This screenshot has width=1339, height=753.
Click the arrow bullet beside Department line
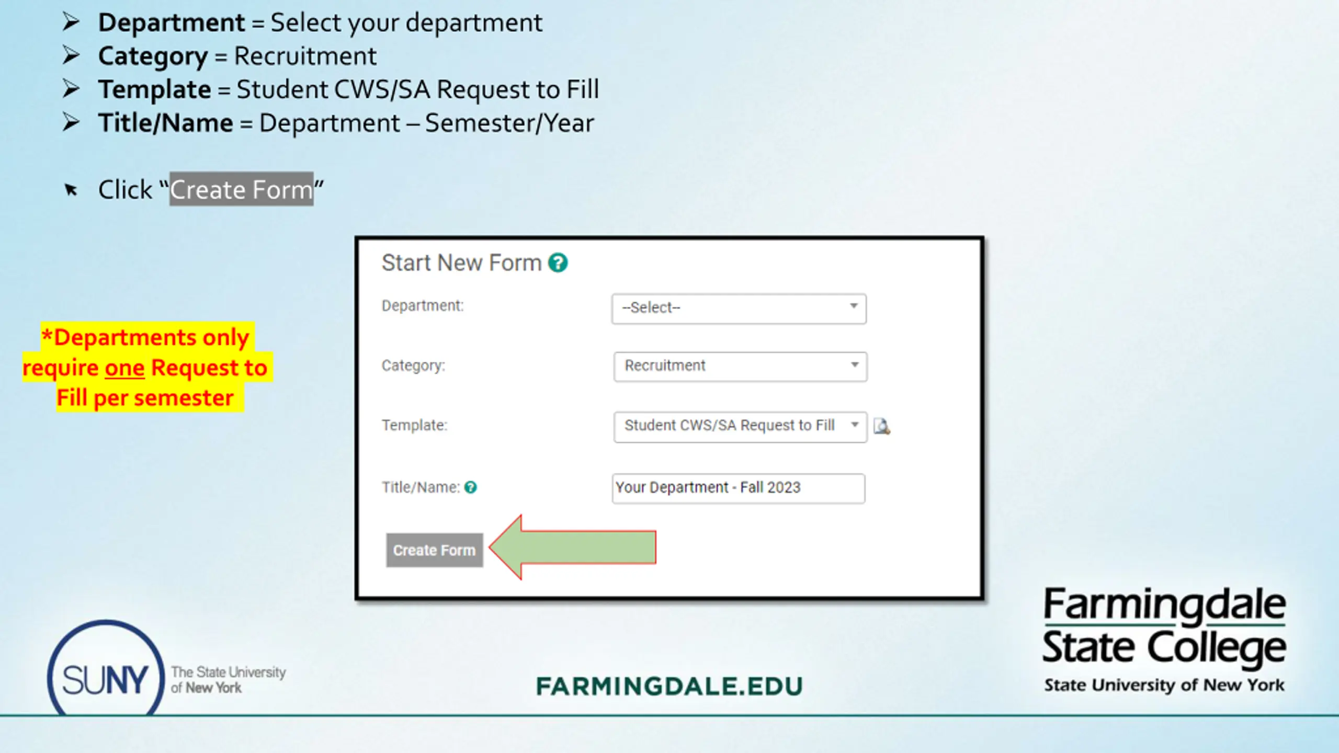pos(71,22)
